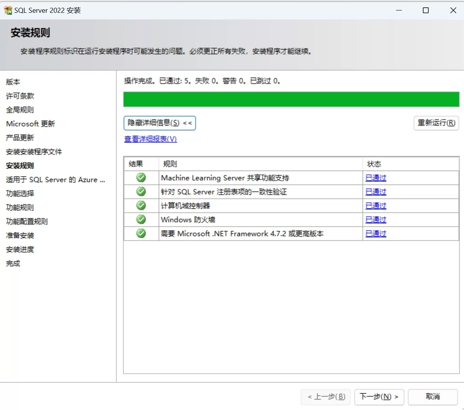Click the green progress bar

[x=291, y=99]
